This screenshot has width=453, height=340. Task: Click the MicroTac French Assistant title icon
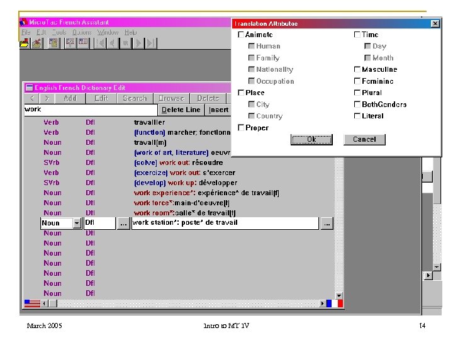pyautogui.click(x=24, y=22)
